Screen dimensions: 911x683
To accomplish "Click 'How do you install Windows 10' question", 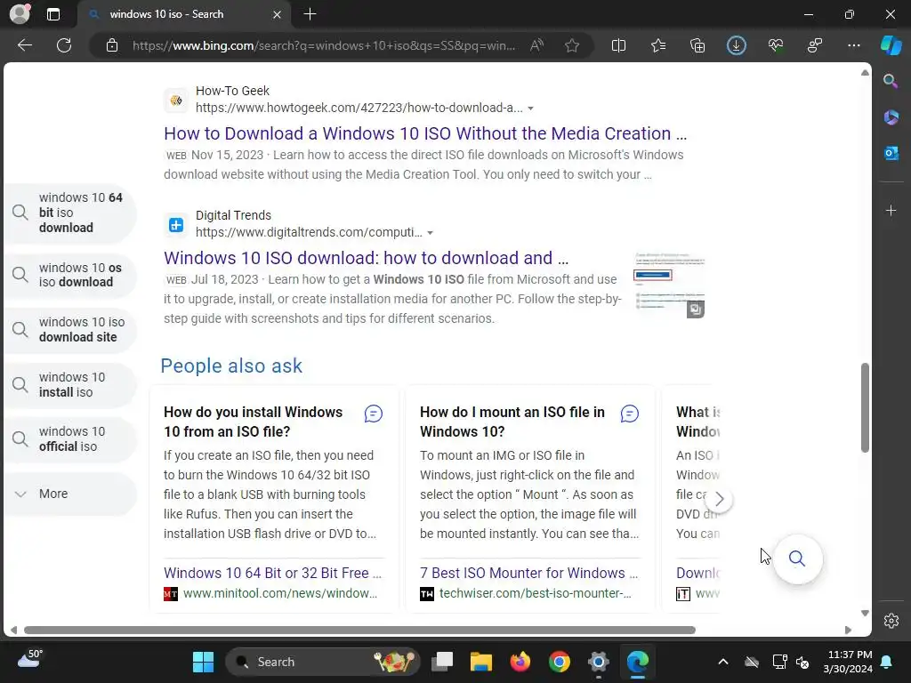I will (x=254, y=422).
